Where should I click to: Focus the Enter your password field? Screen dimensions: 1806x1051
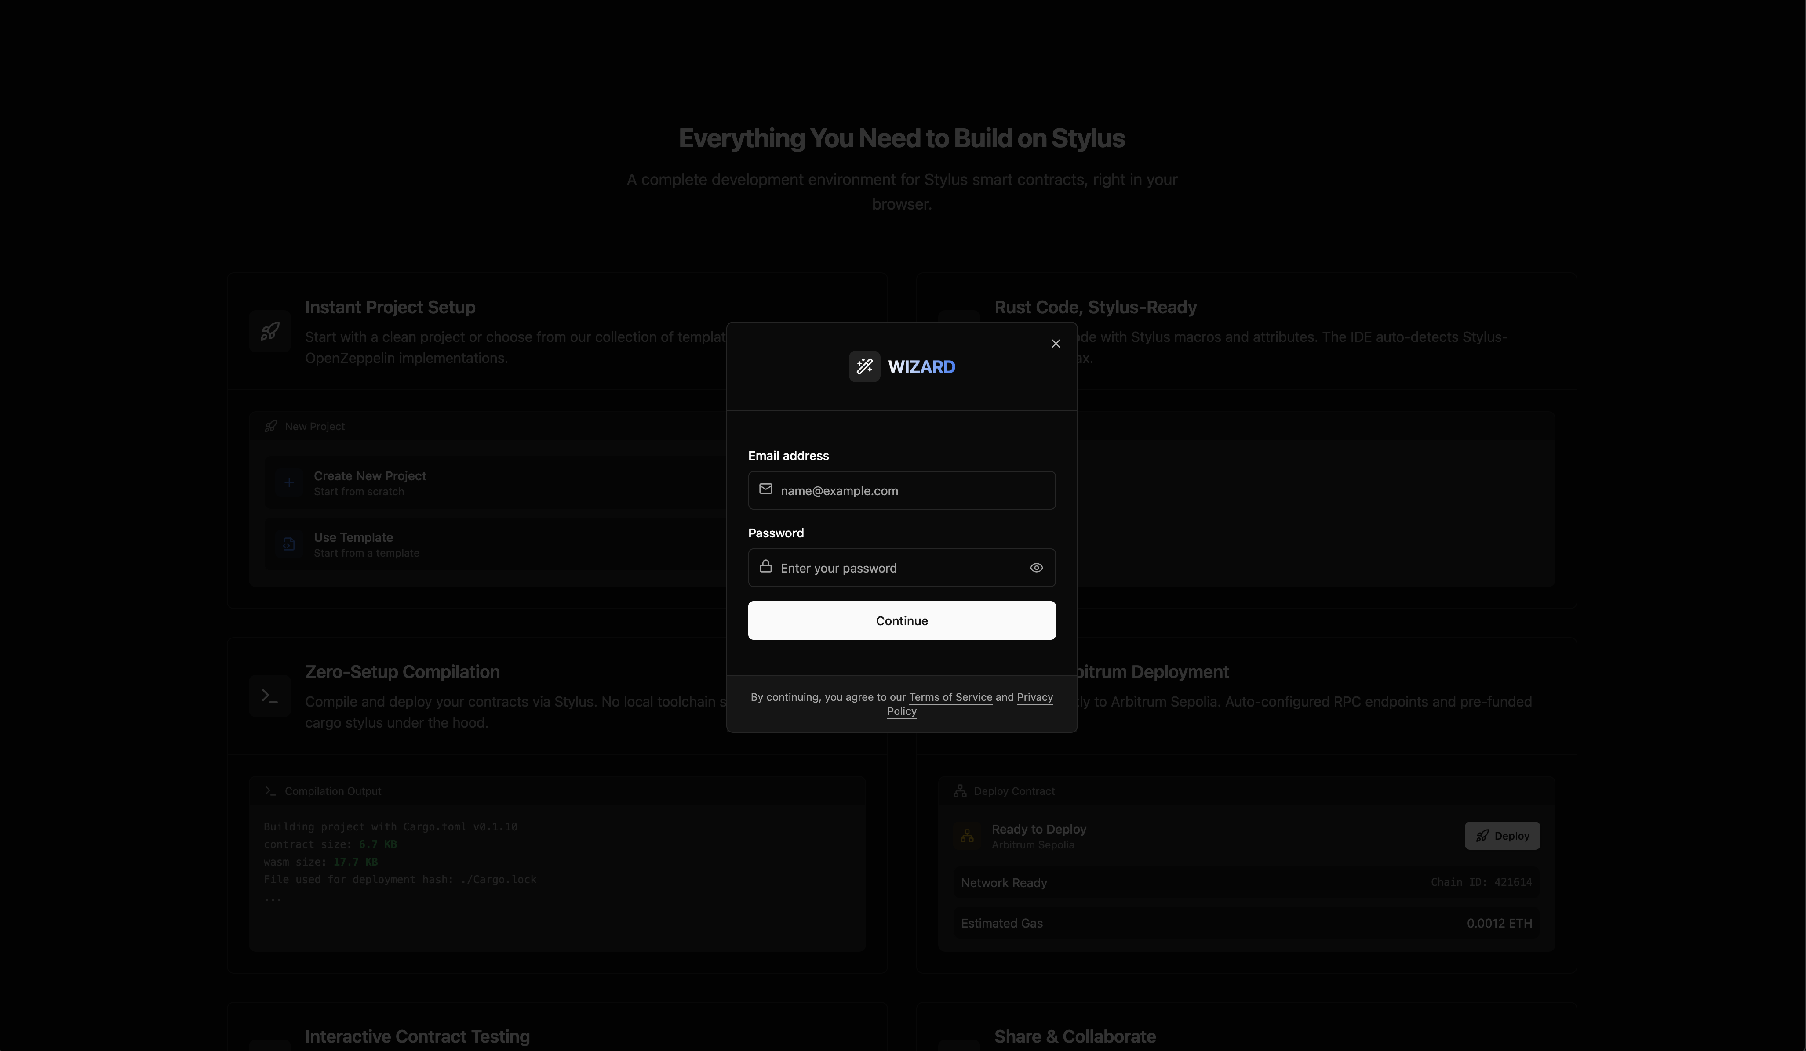(902, 567)
